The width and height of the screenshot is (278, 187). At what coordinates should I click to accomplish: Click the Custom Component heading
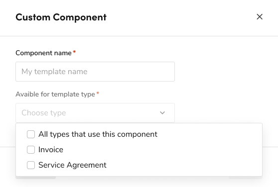61,17
